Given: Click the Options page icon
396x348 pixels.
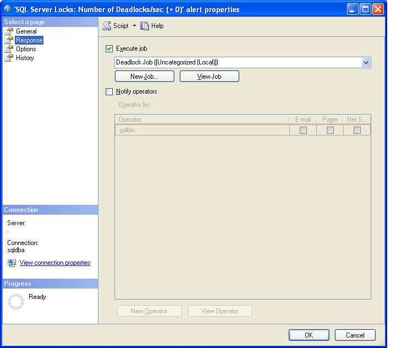Looking at the screenshot, I should click(x=9, y=49).
